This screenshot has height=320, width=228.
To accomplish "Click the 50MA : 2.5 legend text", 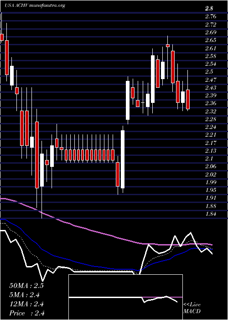I will coord(26,286).
